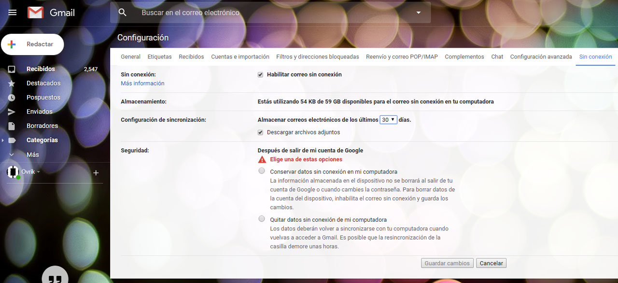Open Filtros y direcciones bloqueadas tab
The width and height of the screenshot is (618, 283).
click(318, 57)
